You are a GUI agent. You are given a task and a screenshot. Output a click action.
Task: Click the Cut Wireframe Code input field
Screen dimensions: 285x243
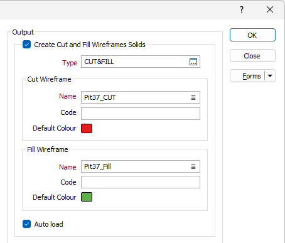pyautogui.click(x=141, y=114)
